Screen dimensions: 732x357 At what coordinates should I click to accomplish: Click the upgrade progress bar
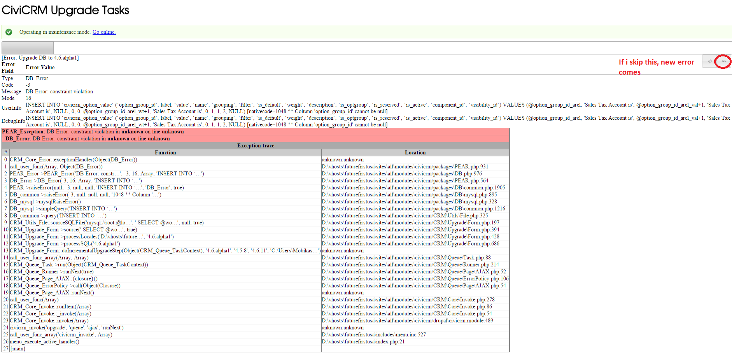[28, 47]
